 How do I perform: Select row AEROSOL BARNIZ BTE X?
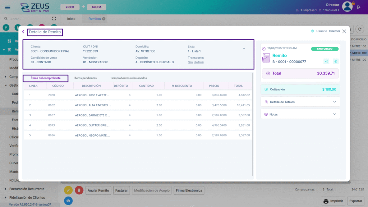point(138,115)
